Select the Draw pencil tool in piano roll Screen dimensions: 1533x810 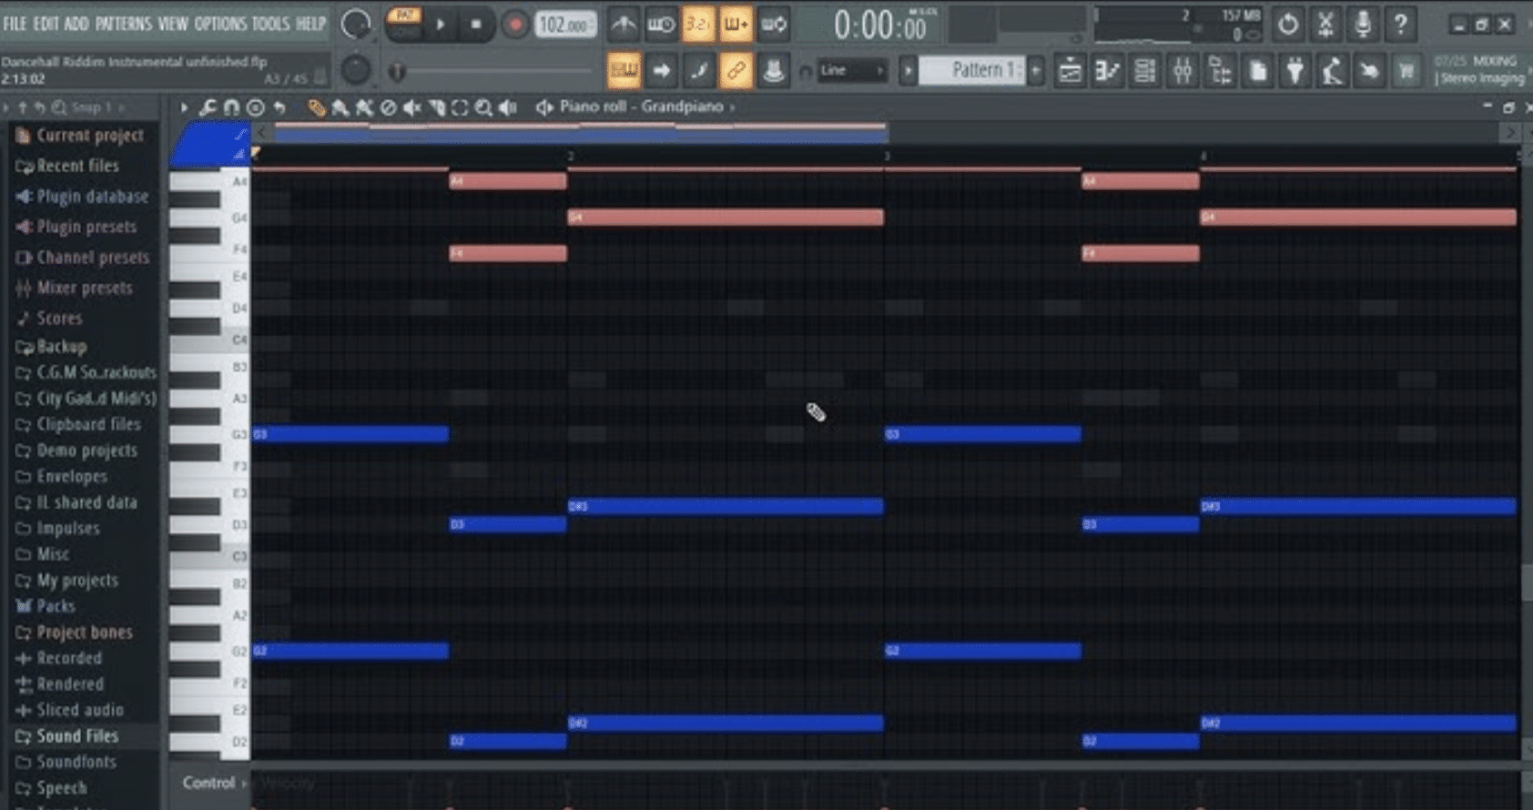[x=316, y=108]
